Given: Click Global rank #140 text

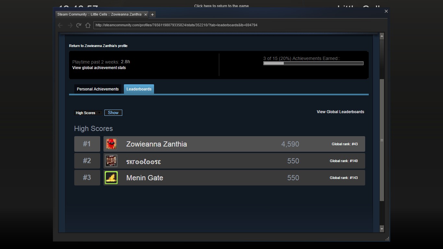Looking at the screenshot, I should [344, 161].
